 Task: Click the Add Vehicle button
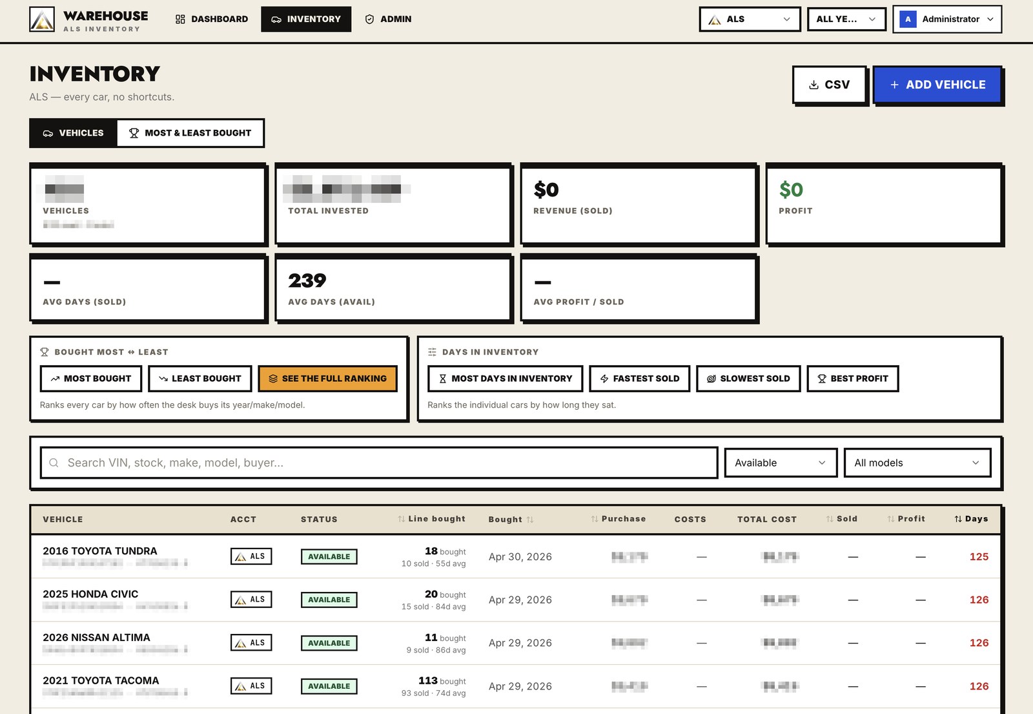coord(937,85)
